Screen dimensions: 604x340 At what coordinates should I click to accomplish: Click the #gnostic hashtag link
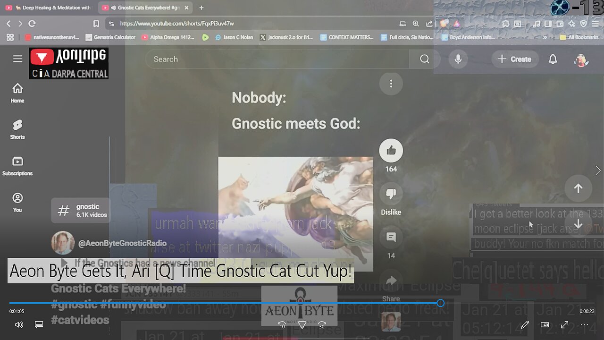[74, 305]
